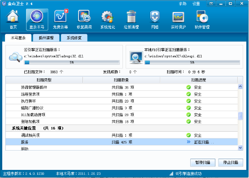
Task: Click green check icon in 链路广播协议 row
Action: [188, 108]
